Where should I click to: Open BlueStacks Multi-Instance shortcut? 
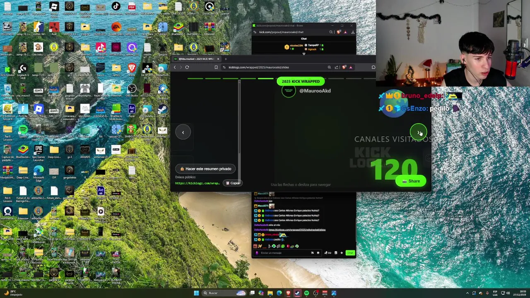click(116, 111)
